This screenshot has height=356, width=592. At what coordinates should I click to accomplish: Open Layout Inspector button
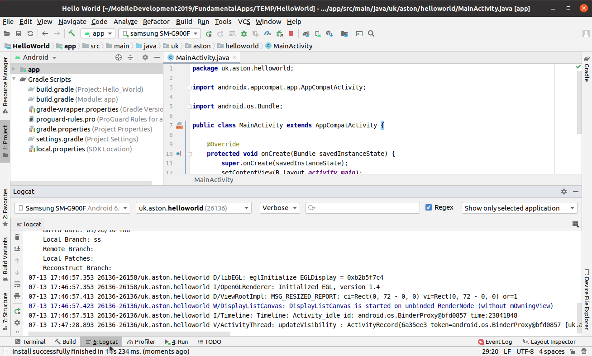[549, 342]
